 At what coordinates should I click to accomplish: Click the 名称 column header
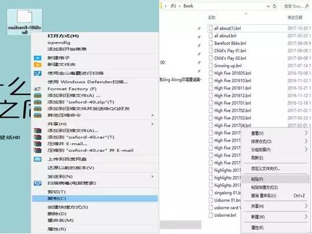212,17
